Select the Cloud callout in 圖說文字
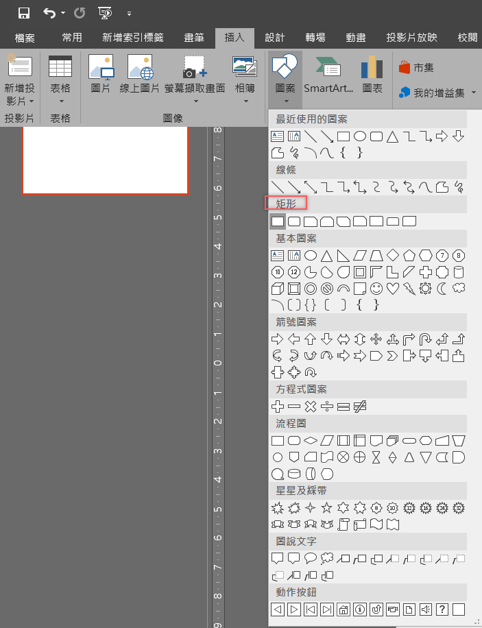Viewport: 482px width, 628px height. (x=327, y=558)
